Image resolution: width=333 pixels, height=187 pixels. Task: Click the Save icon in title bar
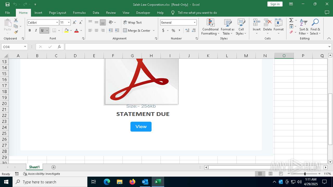pos(7,4)
